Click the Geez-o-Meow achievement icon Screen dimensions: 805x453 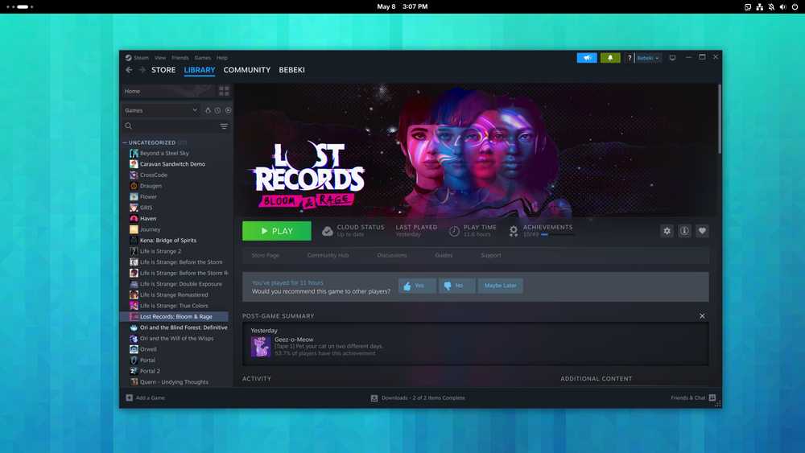(x=261, y=347)
